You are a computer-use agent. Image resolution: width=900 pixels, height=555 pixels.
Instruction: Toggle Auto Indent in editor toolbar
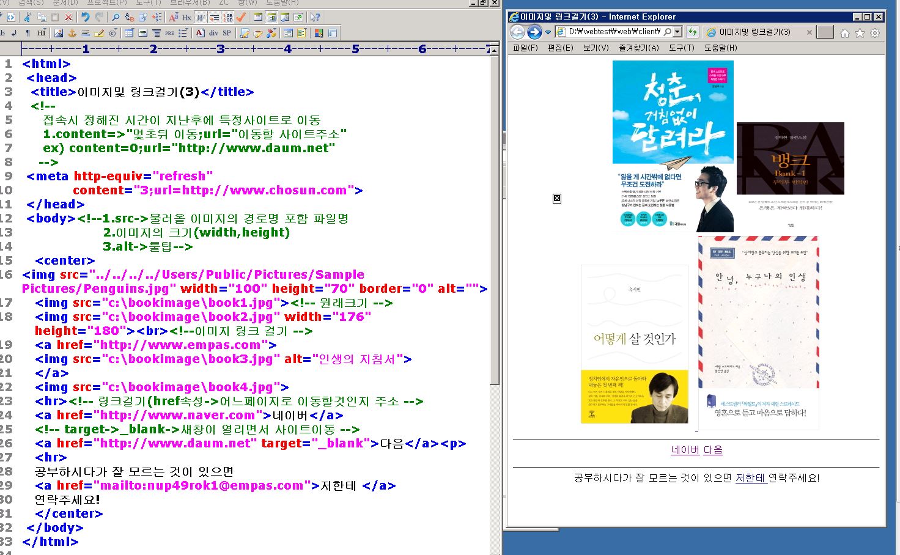click(214, 17)
